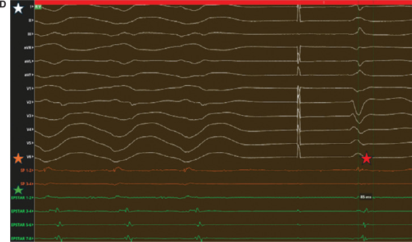Click the red bar along the top
Image resolution: width=412 pixels, height=242 pixels.
click(227, 3)
